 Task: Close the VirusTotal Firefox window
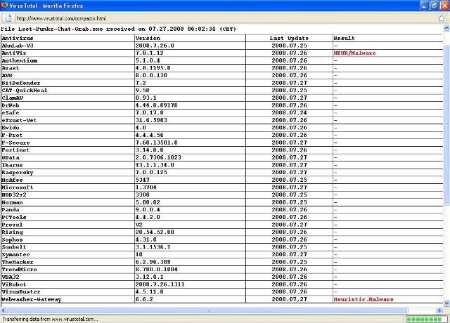pyautogui.click(x=444, y=6)
